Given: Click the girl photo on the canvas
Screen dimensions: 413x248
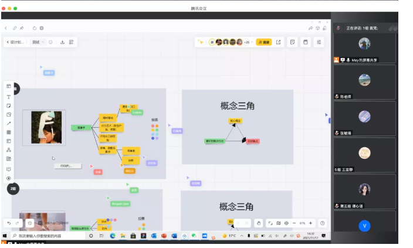Looking at the screenshot, I should tap(47, 127).
